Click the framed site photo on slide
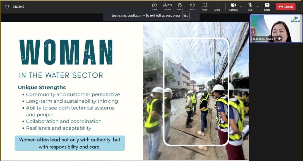Image resolution: width=303 pixels, height=161 pixels. point(196,92)
